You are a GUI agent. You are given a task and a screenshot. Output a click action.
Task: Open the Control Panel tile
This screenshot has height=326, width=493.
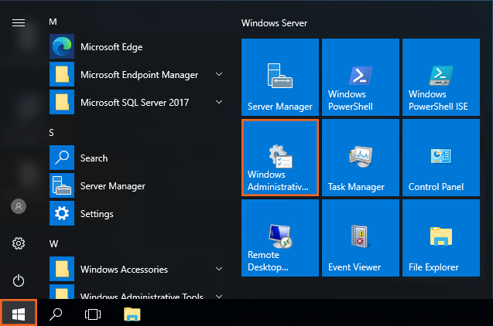(440, 158)
